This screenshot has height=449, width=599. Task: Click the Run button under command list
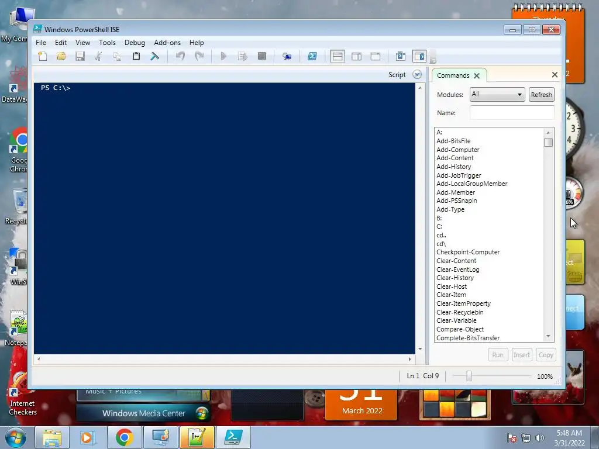point(498,355)
